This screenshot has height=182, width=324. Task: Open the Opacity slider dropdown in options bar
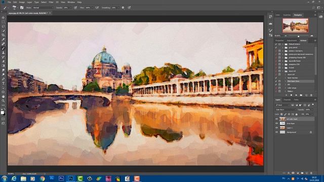[70, 8]
